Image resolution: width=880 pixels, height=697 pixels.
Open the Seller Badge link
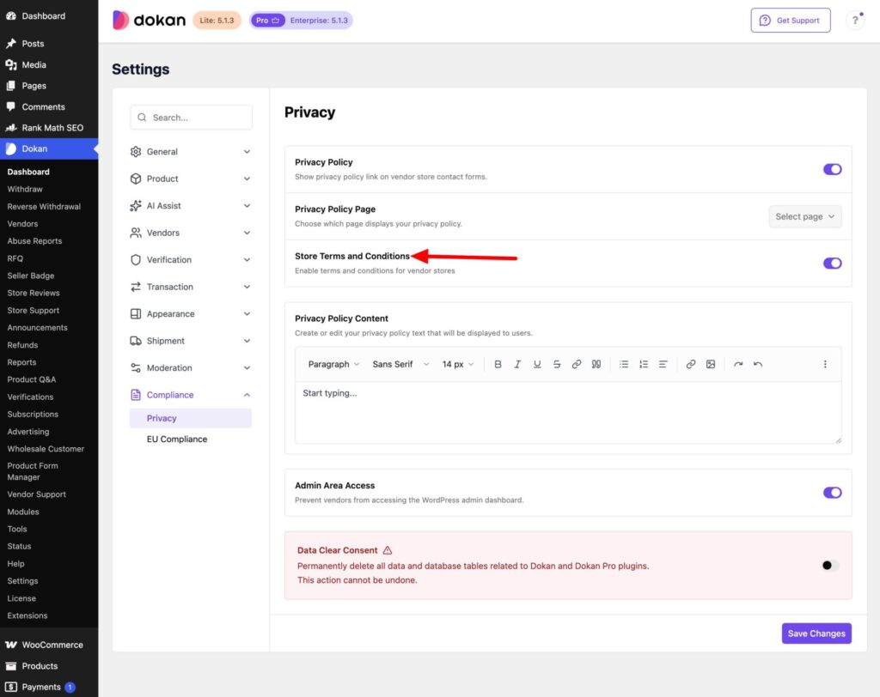pyautogui.click(x=30, y=276)
